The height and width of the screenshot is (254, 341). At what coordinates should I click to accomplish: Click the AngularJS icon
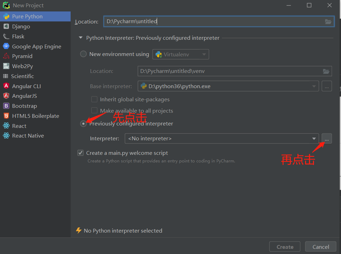coord(6,96)
